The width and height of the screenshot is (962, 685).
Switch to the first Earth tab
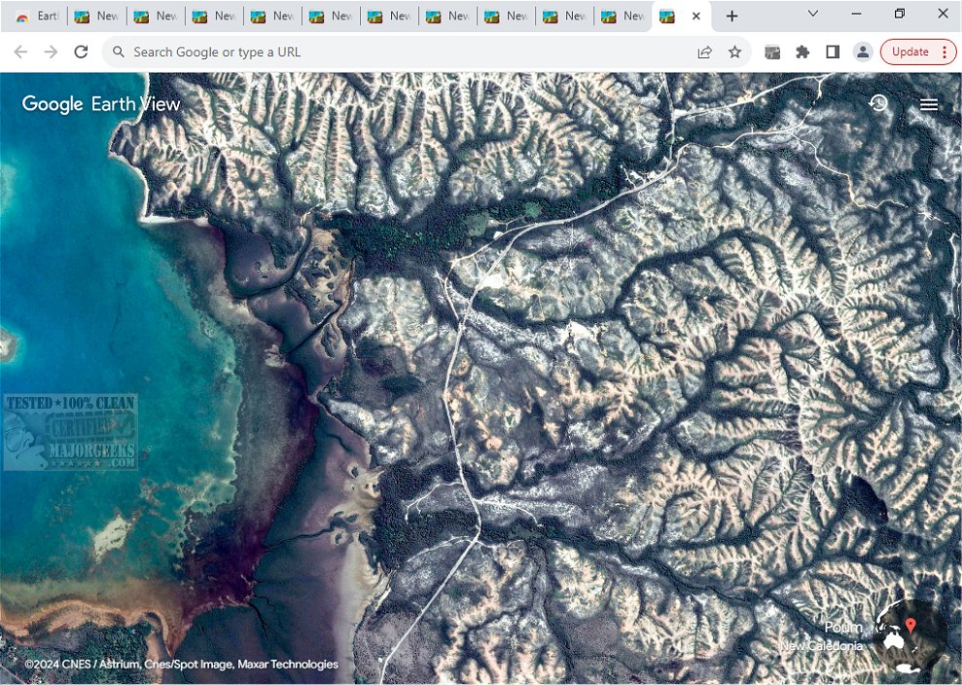coord(36,17)
